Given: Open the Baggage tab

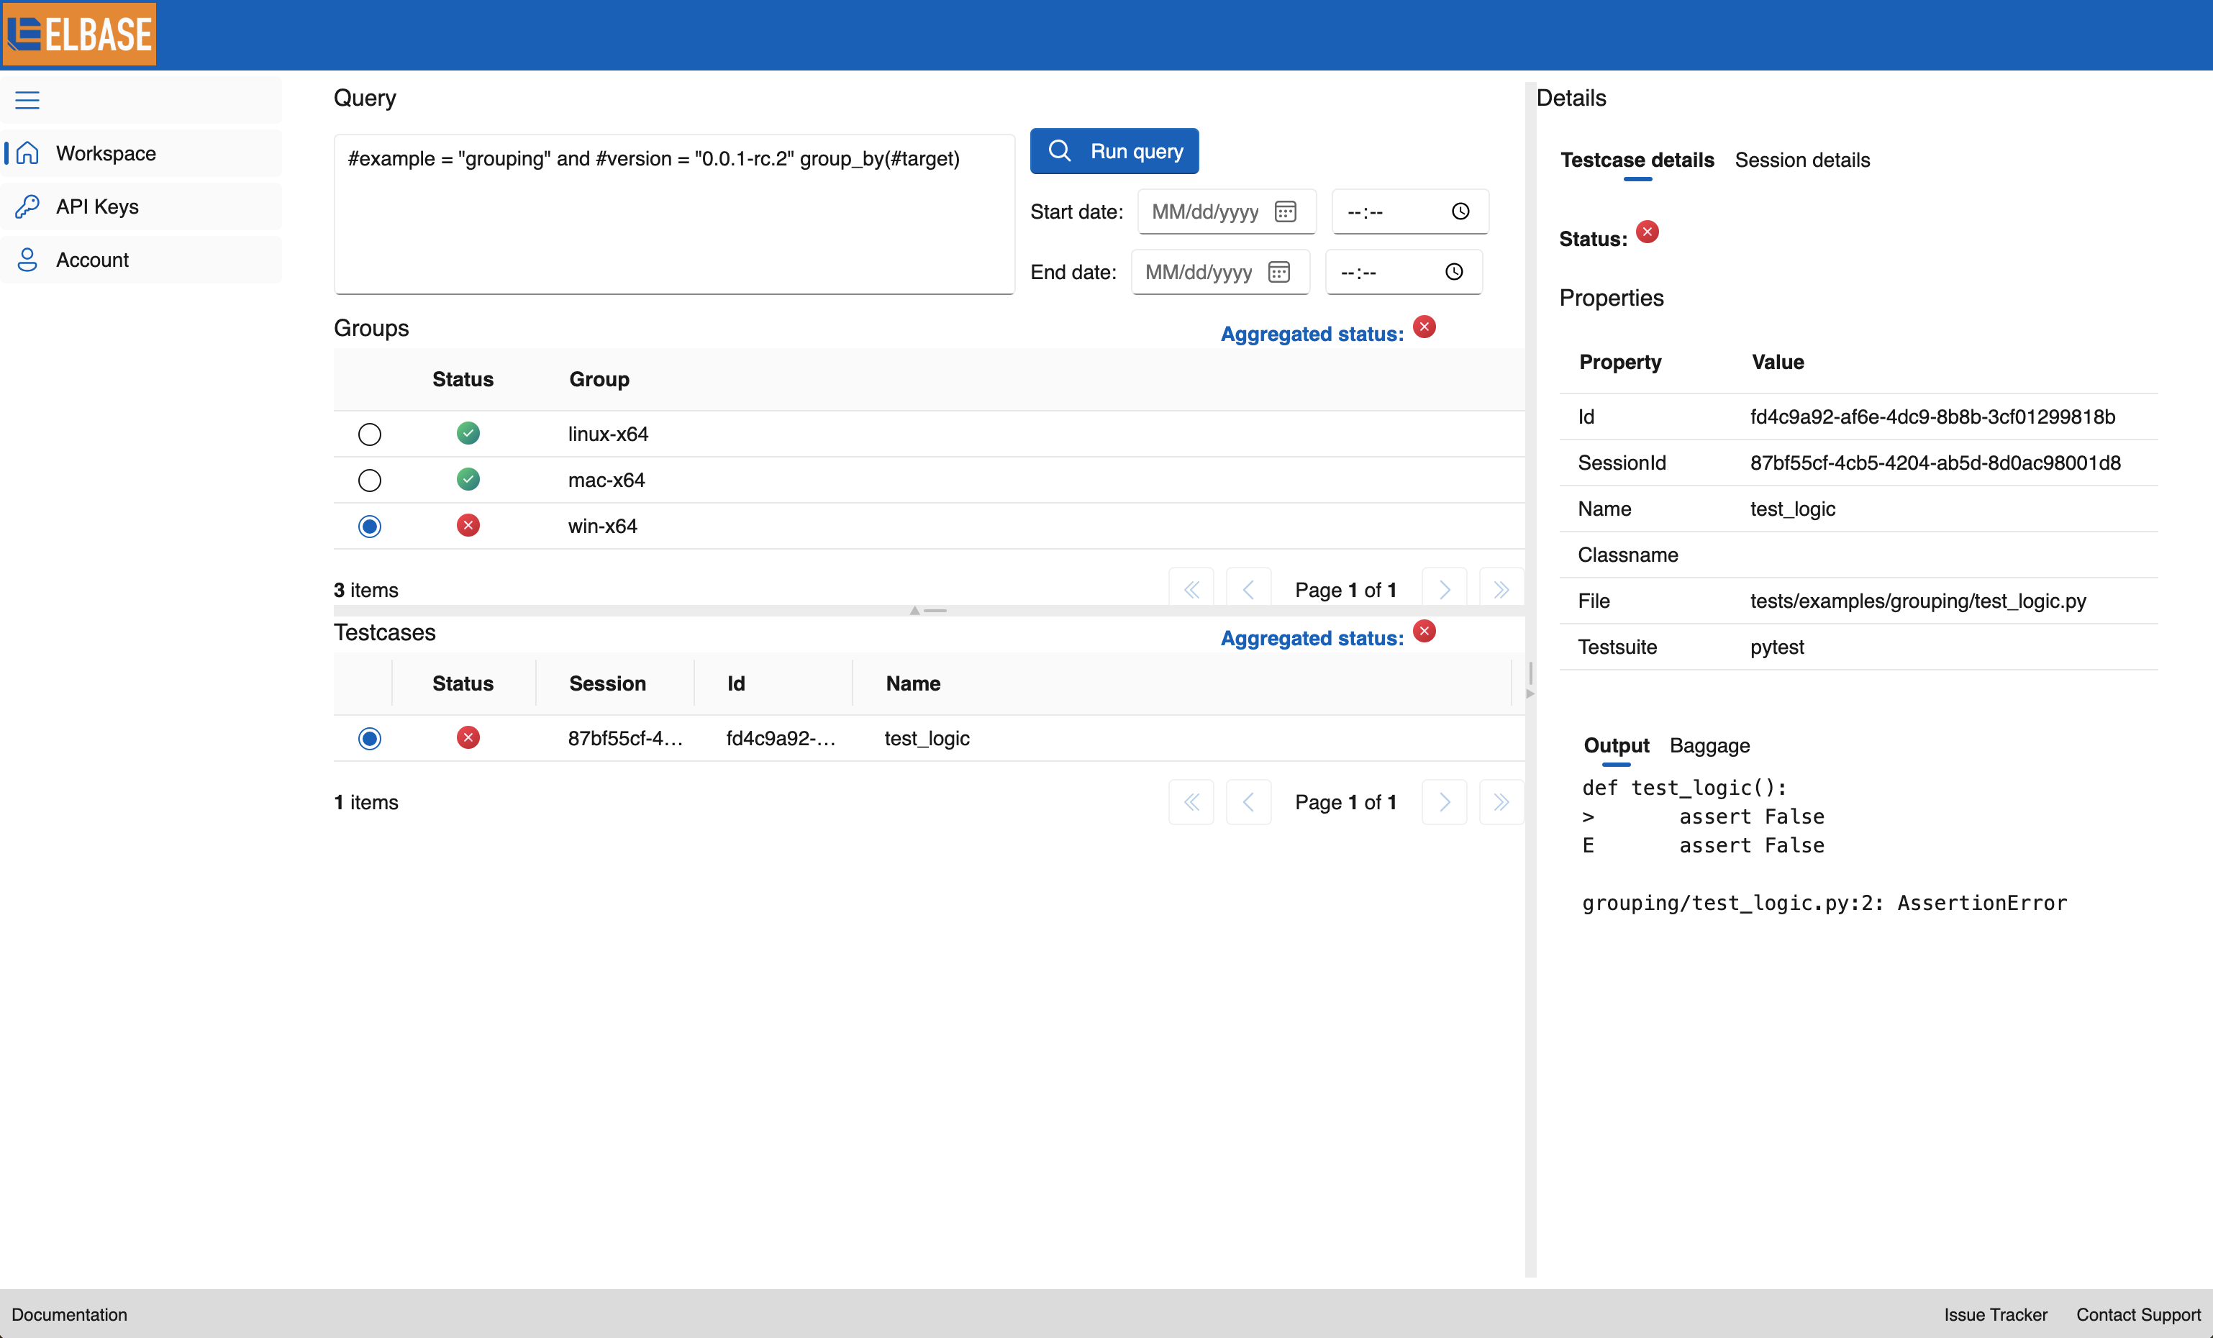Looking at the screenshot, I should [x=1709, y=745].
